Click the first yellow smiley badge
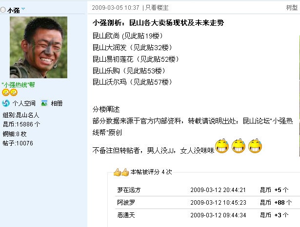 click(x=6, y=93)
